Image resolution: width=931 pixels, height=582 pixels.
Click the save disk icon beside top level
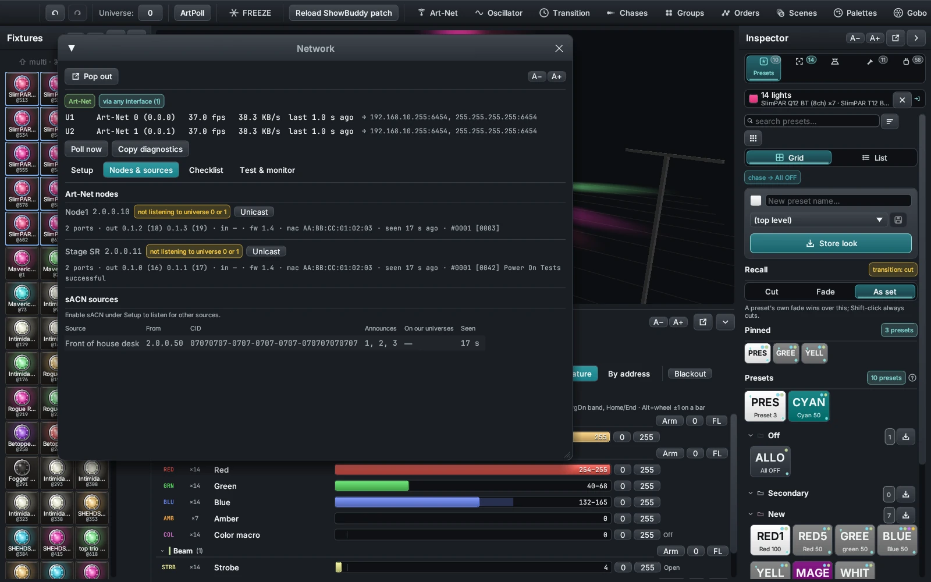point(898,220)
